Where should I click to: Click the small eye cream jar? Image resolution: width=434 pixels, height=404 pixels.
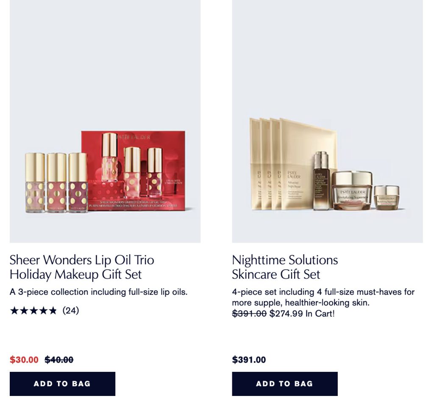point(386,197)
